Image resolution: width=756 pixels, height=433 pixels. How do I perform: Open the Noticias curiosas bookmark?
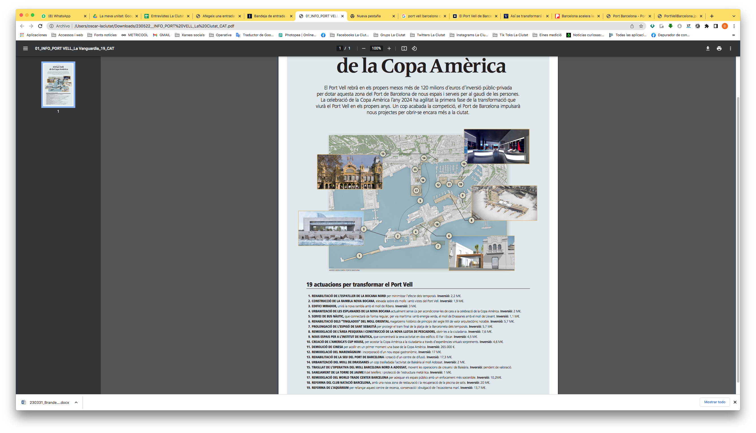coord(585,35)
